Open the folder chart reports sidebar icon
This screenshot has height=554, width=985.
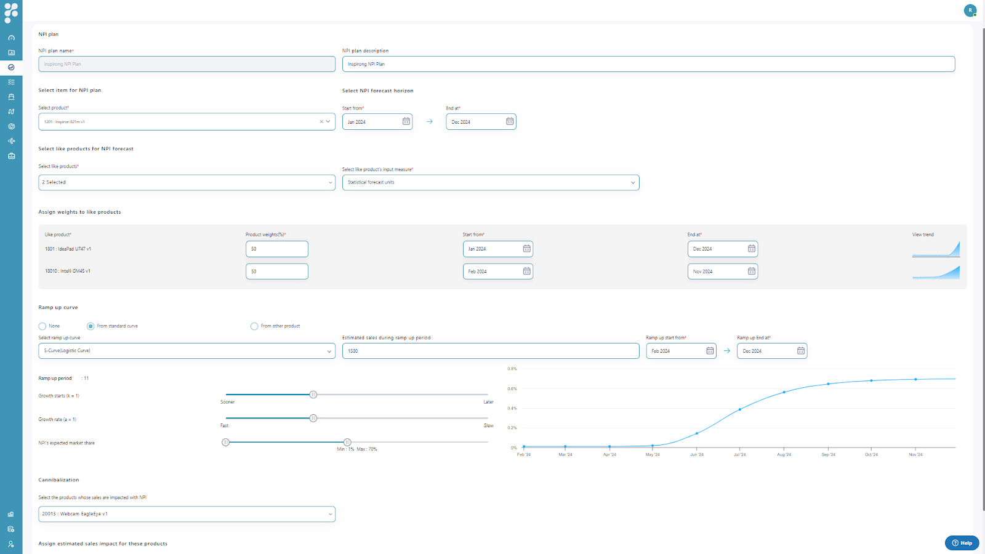[11, 53]
